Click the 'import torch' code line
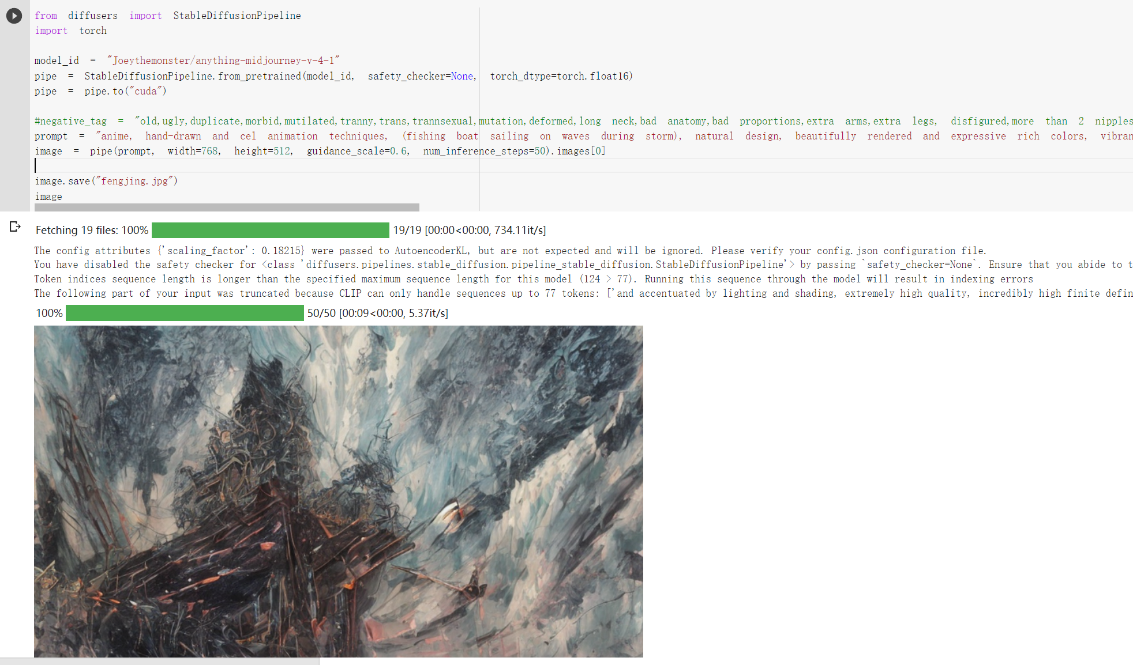Image resolution: width=1133 pixels, height=665 pixels. coord(70,31)
